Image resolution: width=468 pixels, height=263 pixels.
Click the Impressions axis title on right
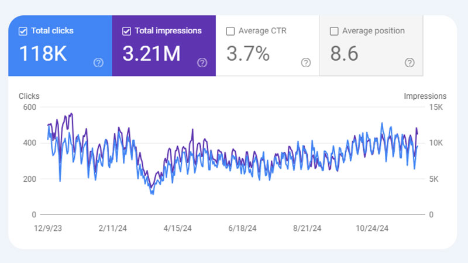(x=425, y=96)
